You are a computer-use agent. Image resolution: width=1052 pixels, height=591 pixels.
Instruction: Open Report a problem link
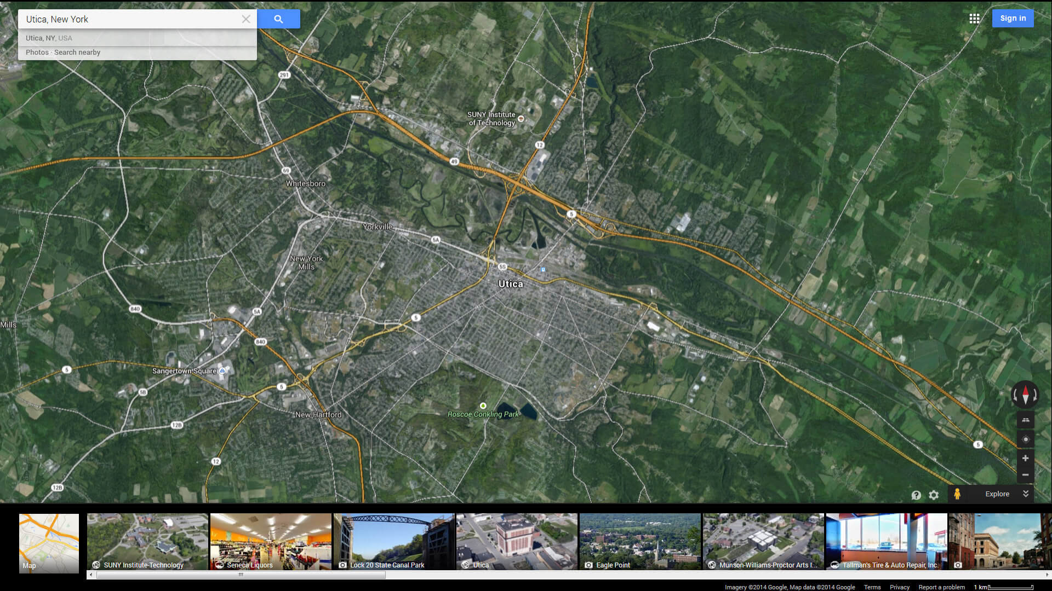[x=941, y=587]
